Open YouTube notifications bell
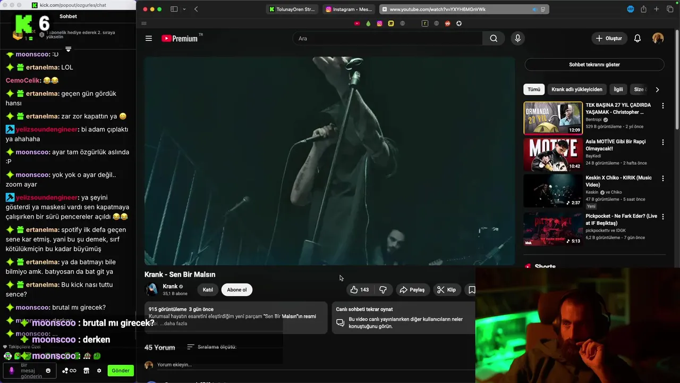Image resolution: width=680 pixels, height=383 pixels. pyautogui.click(x=637, y=38)
